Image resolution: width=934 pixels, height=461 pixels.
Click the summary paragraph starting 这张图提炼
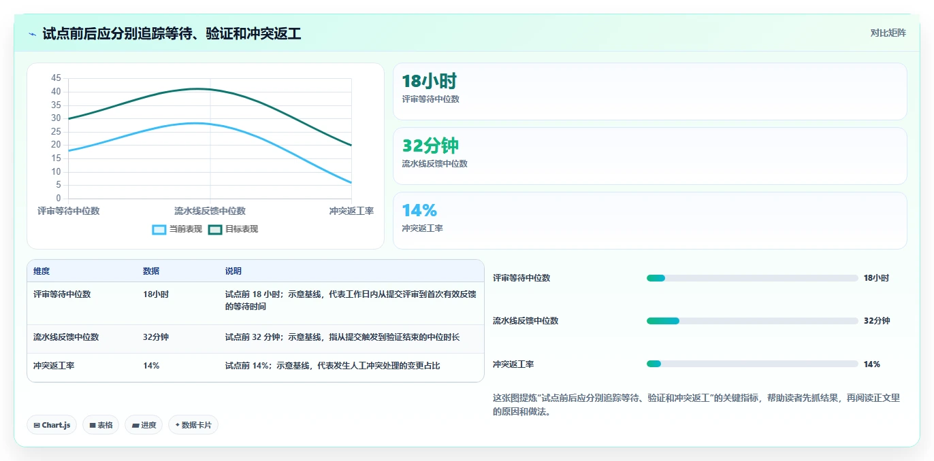(696, 405)
